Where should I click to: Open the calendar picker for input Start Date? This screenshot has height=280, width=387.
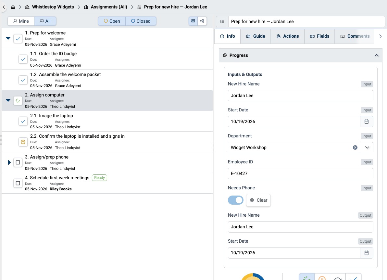pos(367,121)
